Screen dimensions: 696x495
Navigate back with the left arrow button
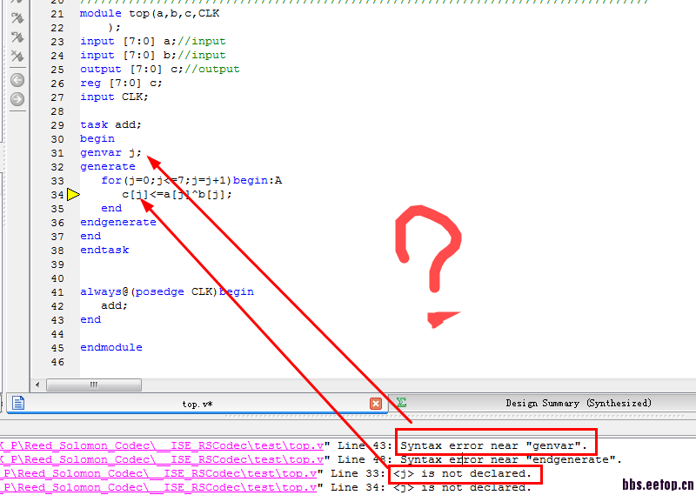click(x=17, y=80)
